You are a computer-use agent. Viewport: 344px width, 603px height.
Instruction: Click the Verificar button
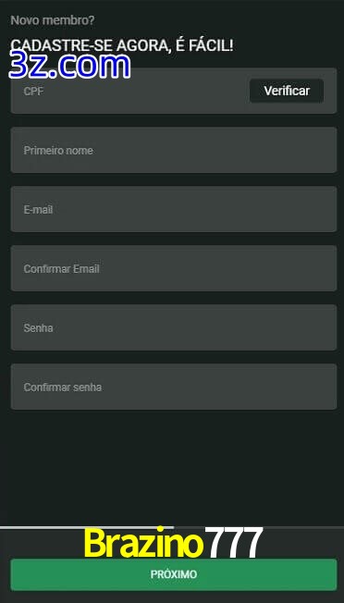click(287, 91)
